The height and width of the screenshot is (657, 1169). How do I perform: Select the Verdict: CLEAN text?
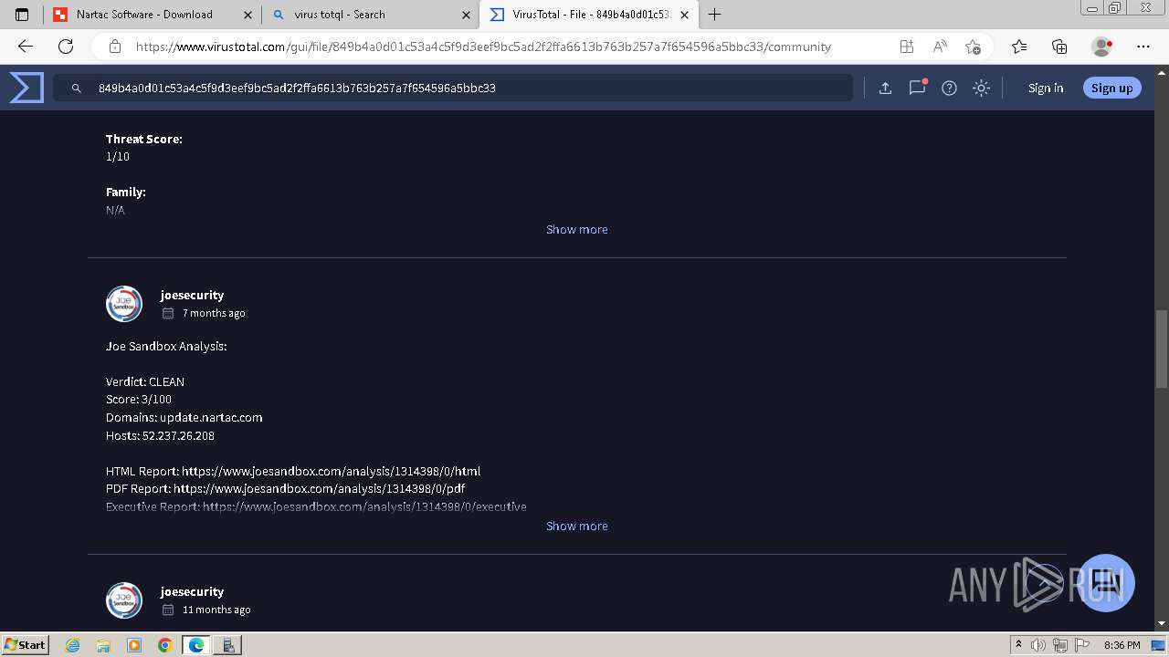coord(145,381)
